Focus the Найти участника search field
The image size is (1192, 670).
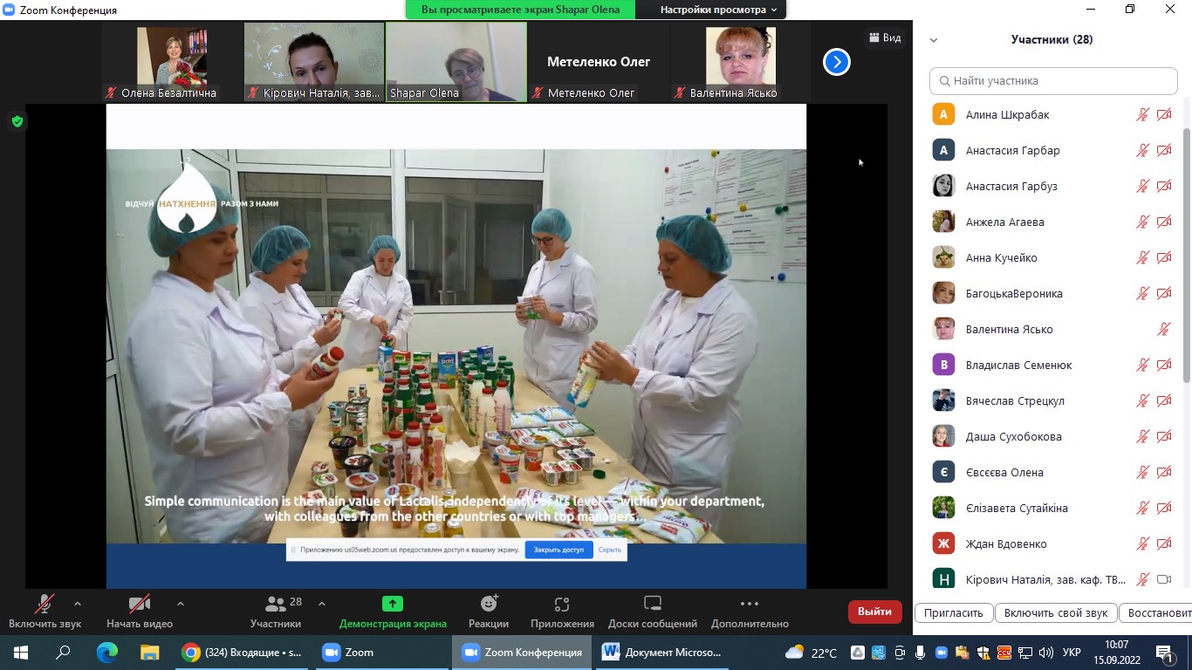tap(1053, 81)
